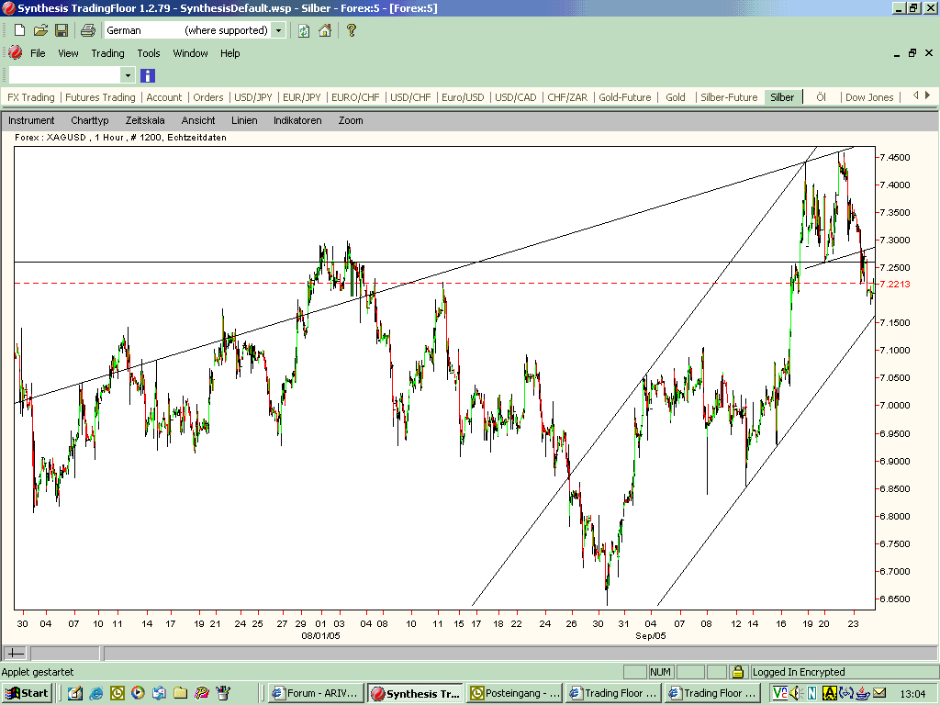Expand the empty combo box beside info icon

point(127,75)
